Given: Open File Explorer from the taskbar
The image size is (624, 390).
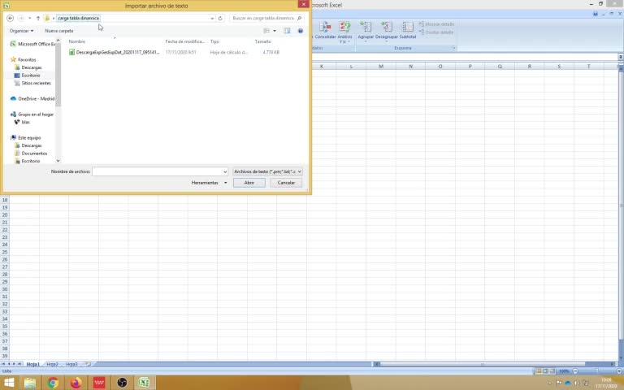Looking at the screenshot, I should 30,383.
